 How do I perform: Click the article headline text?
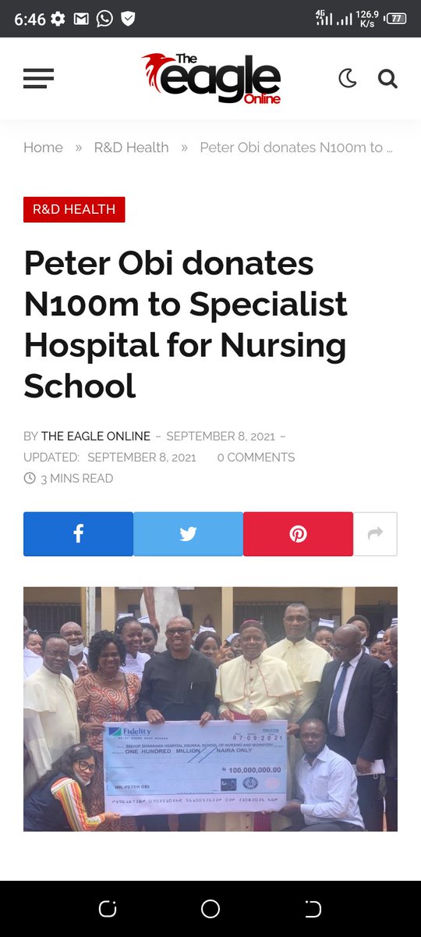click(186, 324)
